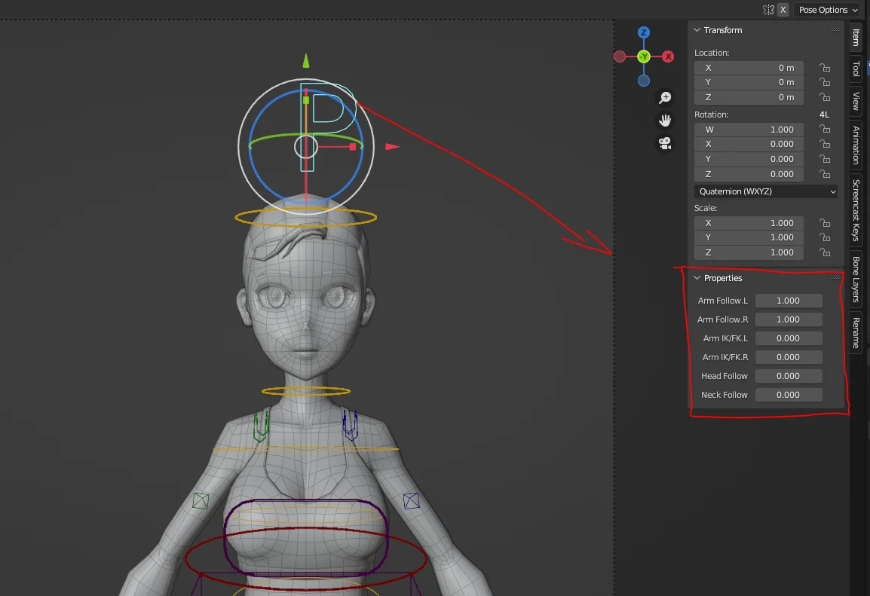
Task: Activate the hand pan view icon
Action: click(x=664, y=120)
